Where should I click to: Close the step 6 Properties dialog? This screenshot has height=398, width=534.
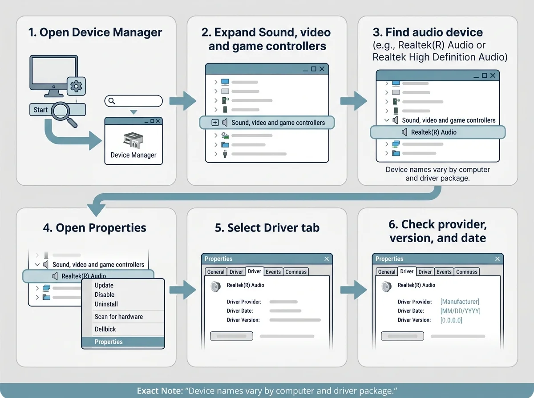click(498, 259)
